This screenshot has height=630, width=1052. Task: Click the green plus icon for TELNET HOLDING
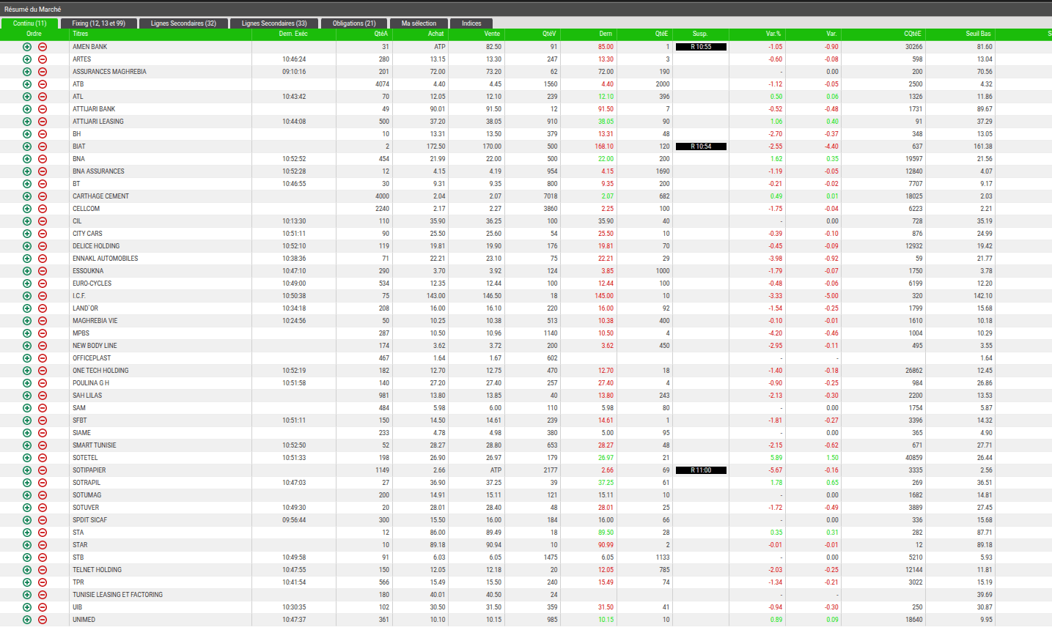27,570
